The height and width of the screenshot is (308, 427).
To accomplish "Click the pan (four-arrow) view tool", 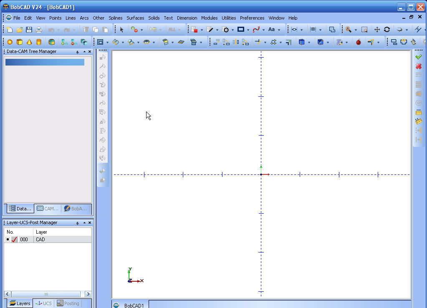I will pos(376,29).
